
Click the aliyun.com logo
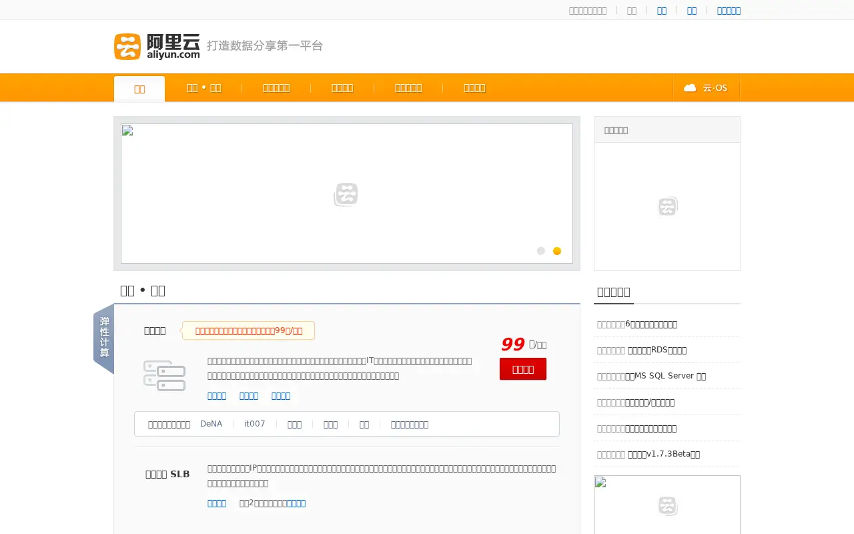pyautogui.click(x=157, y=47)
